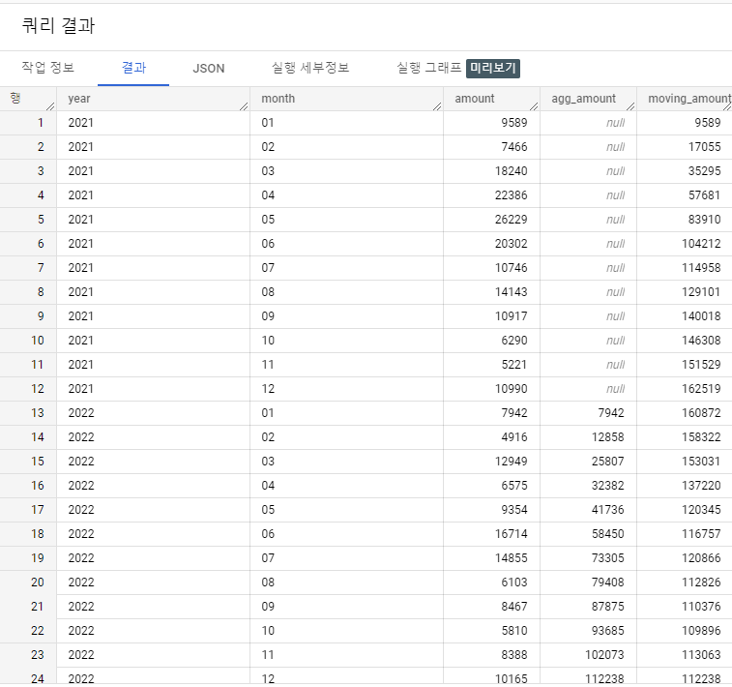Click agg_amount value 93685
The image size is (732, 687).
(608, 631)
